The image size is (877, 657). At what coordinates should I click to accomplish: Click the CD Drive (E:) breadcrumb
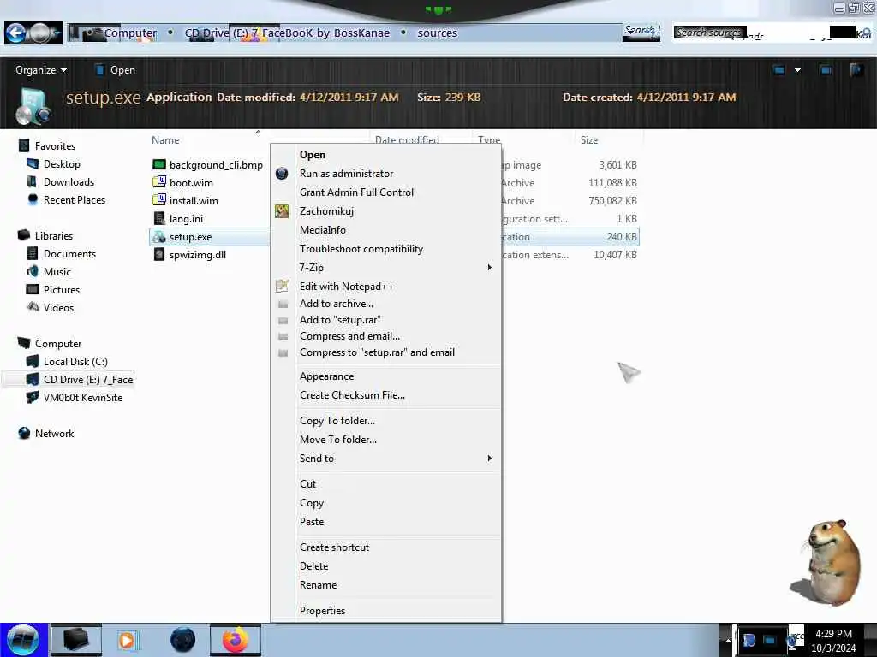287,33
